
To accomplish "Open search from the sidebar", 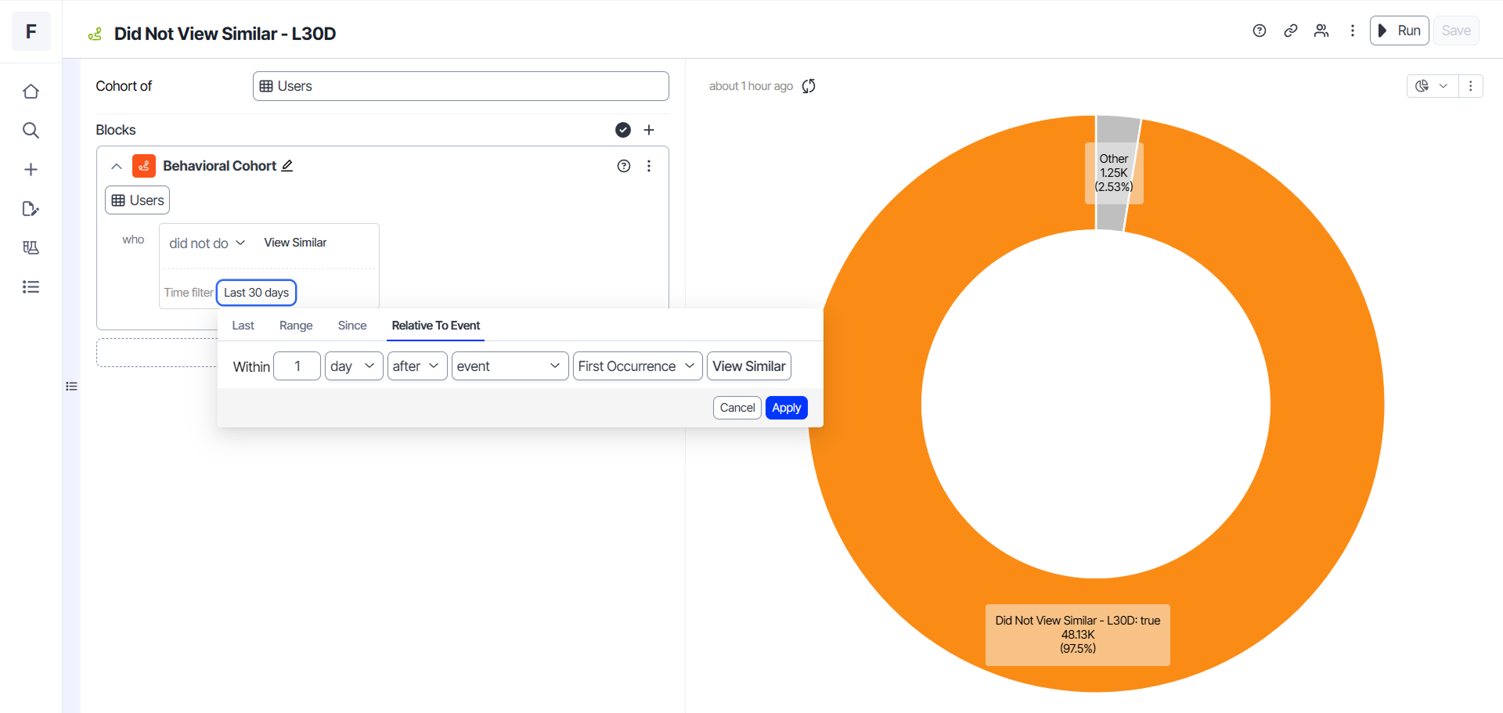I will point(31,130).
